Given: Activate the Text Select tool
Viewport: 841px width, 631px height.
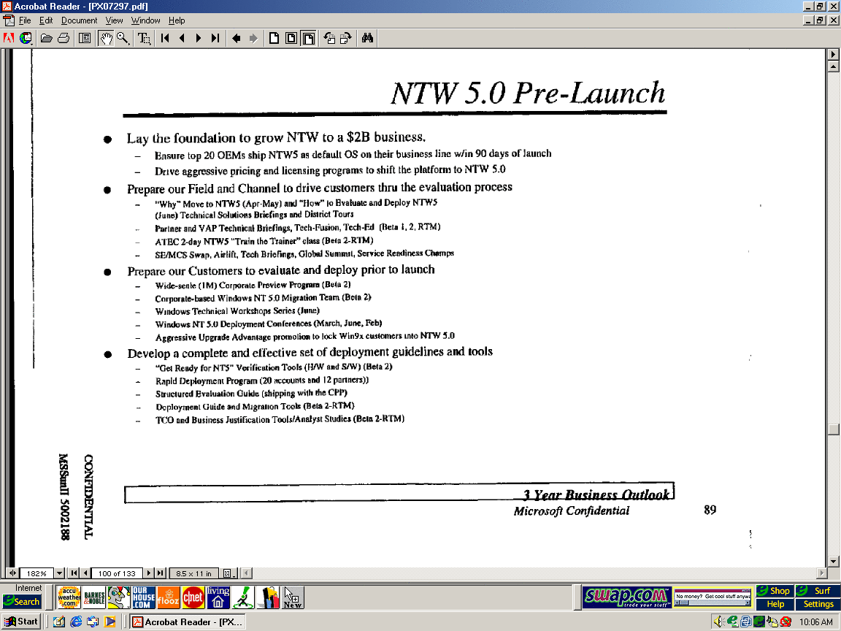Looking at the screenshot, I should tap(145, 38).
